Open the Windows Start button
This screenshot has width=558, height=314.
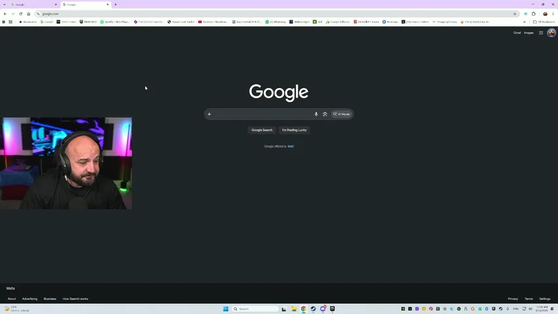click(x=226, y=309)
